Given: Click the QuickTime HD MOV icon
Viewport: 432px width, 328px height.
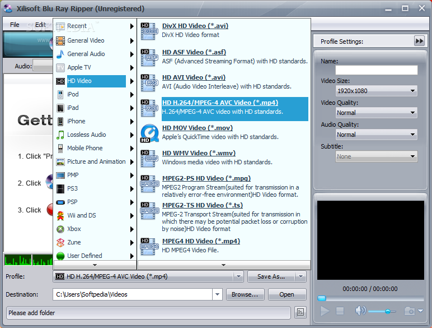Looking at the screenshot, I should pyautogui.click(x=149, y=133).
